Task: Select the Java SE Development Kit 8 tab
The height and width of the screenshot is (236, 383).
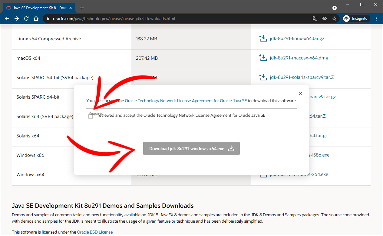Action: pyautogui.click(x=39, y=8)
